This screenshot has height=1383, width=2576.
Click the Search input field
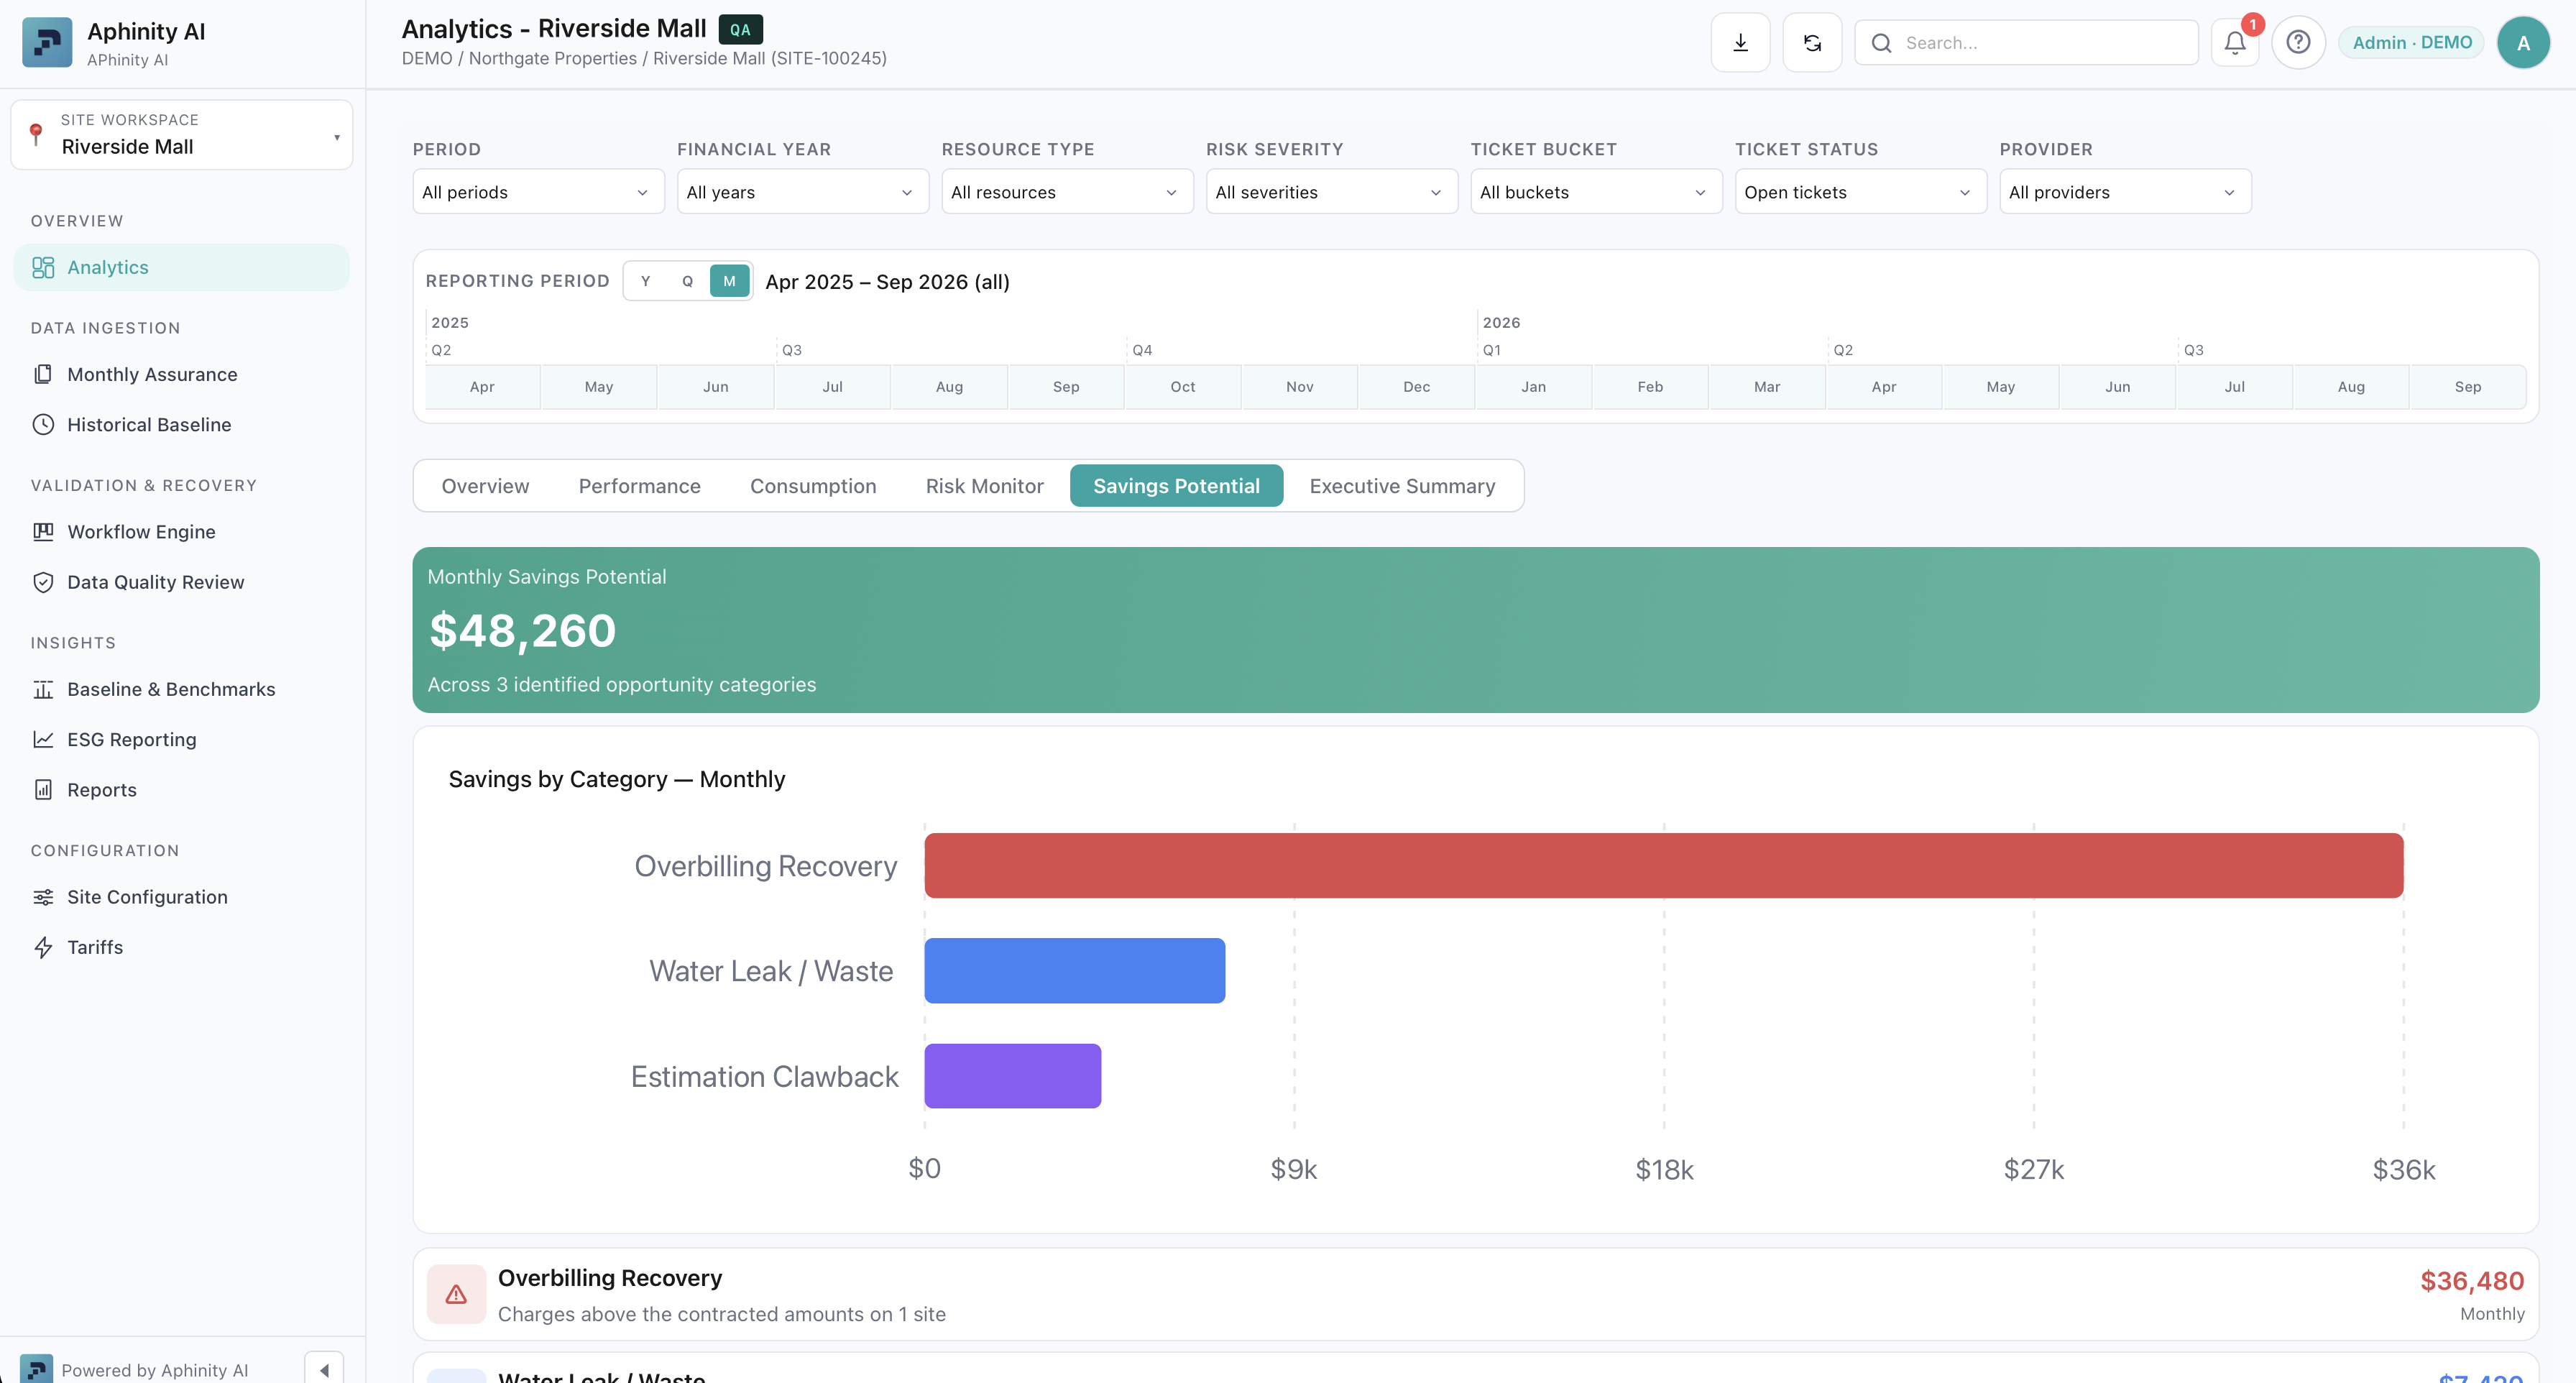click(2026, 42)
